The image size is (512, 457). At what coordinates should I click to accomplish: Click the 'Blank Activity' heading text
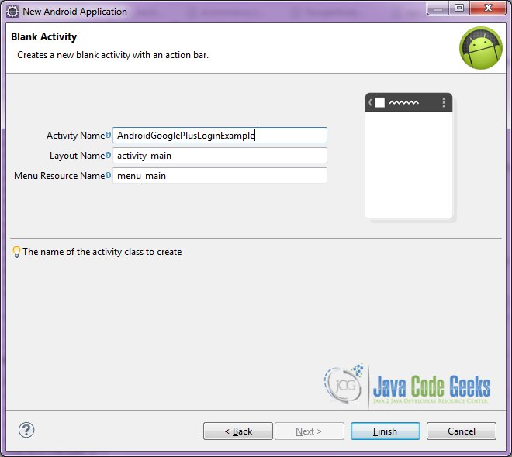(43, 36)
